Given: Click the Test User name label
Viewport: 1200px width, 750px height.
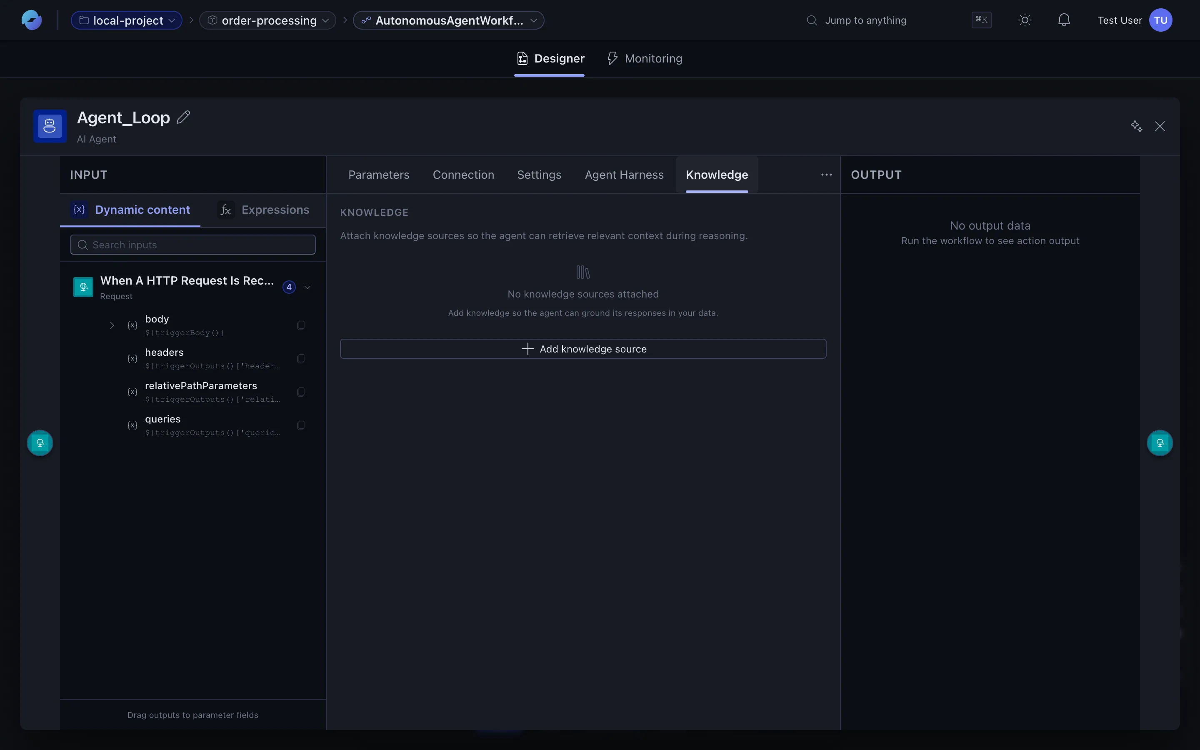Looking at the screenshot, I should coord(1120,20).
